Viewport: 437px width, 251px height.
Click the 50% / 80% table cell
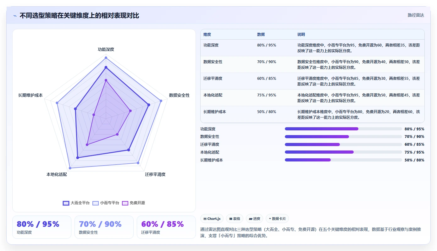click(x=267, y=112)
